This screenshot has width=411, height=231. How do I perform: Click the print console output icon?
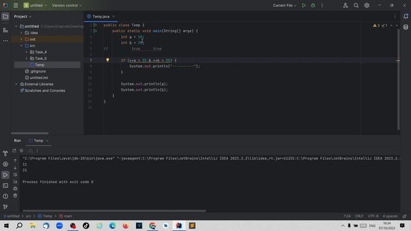[15, 189]
